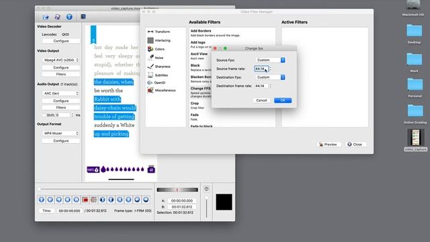Select the Miscellaneous filter category
The image size is (430, 242).
click(162, 90)
